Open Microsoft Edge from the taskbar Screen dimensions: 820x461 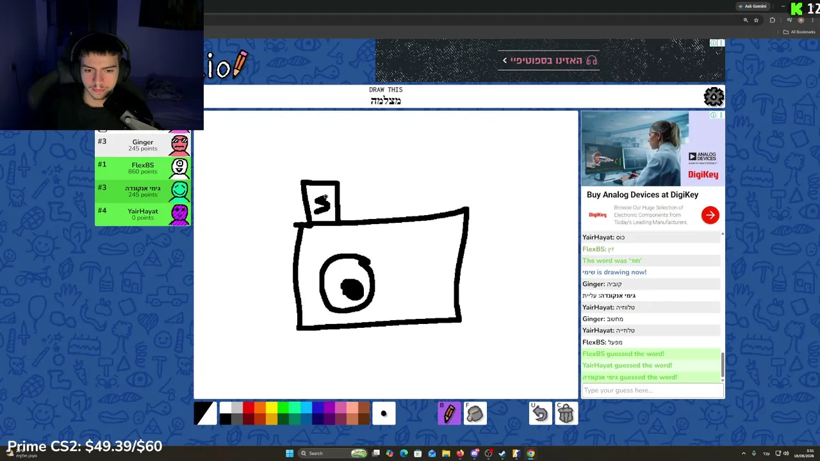[x=404, y=453]
